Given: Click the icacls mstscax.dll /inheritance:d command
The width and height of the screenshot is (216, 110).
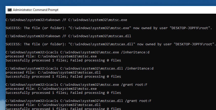Looking at the screenshot, I should [80, 69].
